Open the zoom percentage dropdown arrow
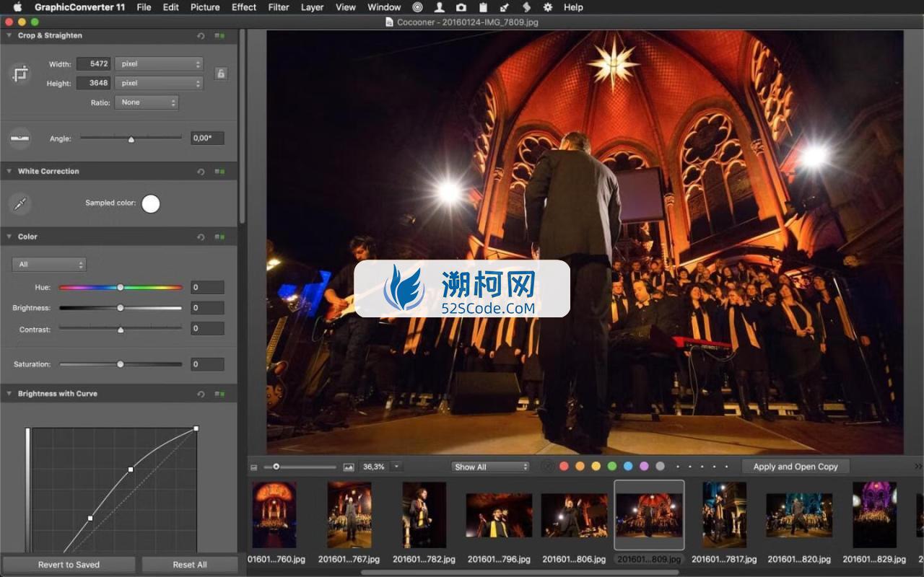Screen dimensions: 924x577 tap(396, 467)
